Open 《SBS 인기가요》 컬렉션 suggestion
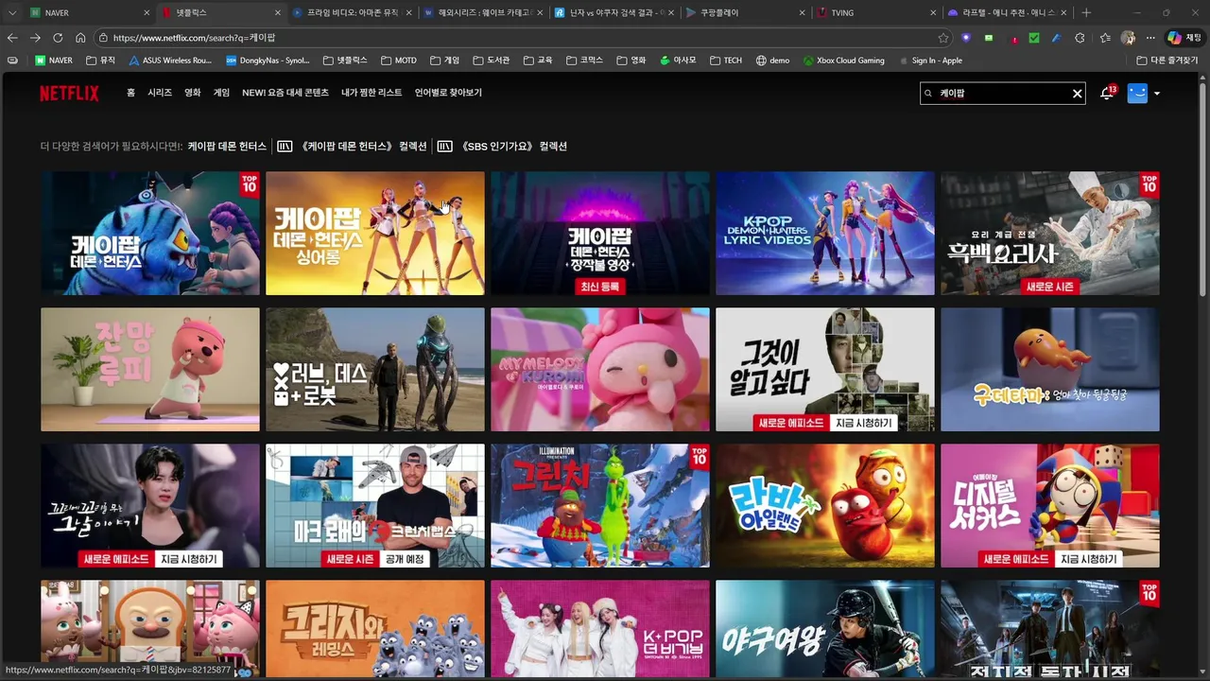 click(x=502, y=147)
